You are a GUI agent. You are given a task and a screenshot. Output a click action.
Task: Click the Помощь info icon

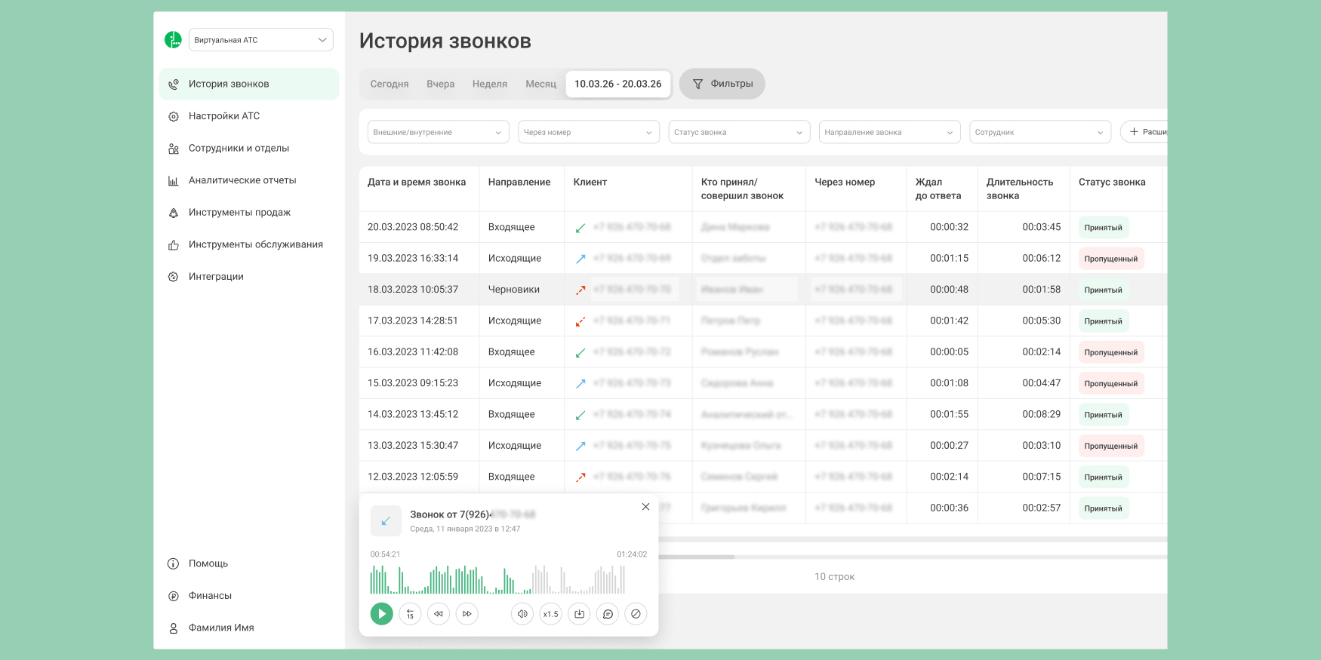[x=173, y=563]
